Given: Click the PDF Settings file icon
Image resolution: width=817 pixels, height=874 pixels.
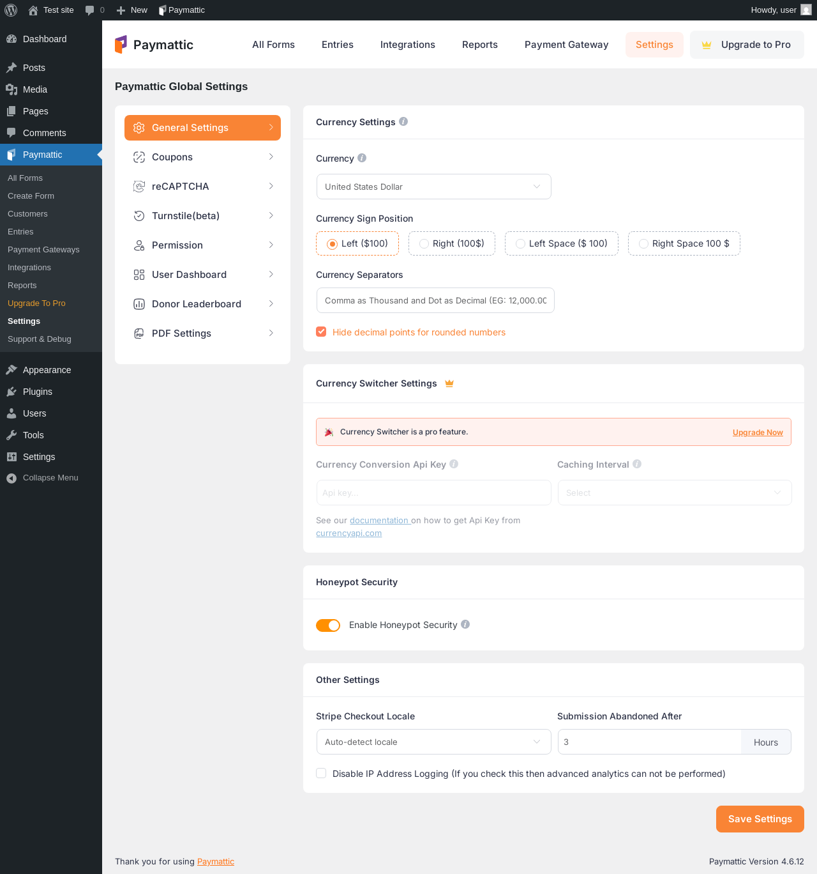Looking at the screenshot, I should [x=139, y=333].
